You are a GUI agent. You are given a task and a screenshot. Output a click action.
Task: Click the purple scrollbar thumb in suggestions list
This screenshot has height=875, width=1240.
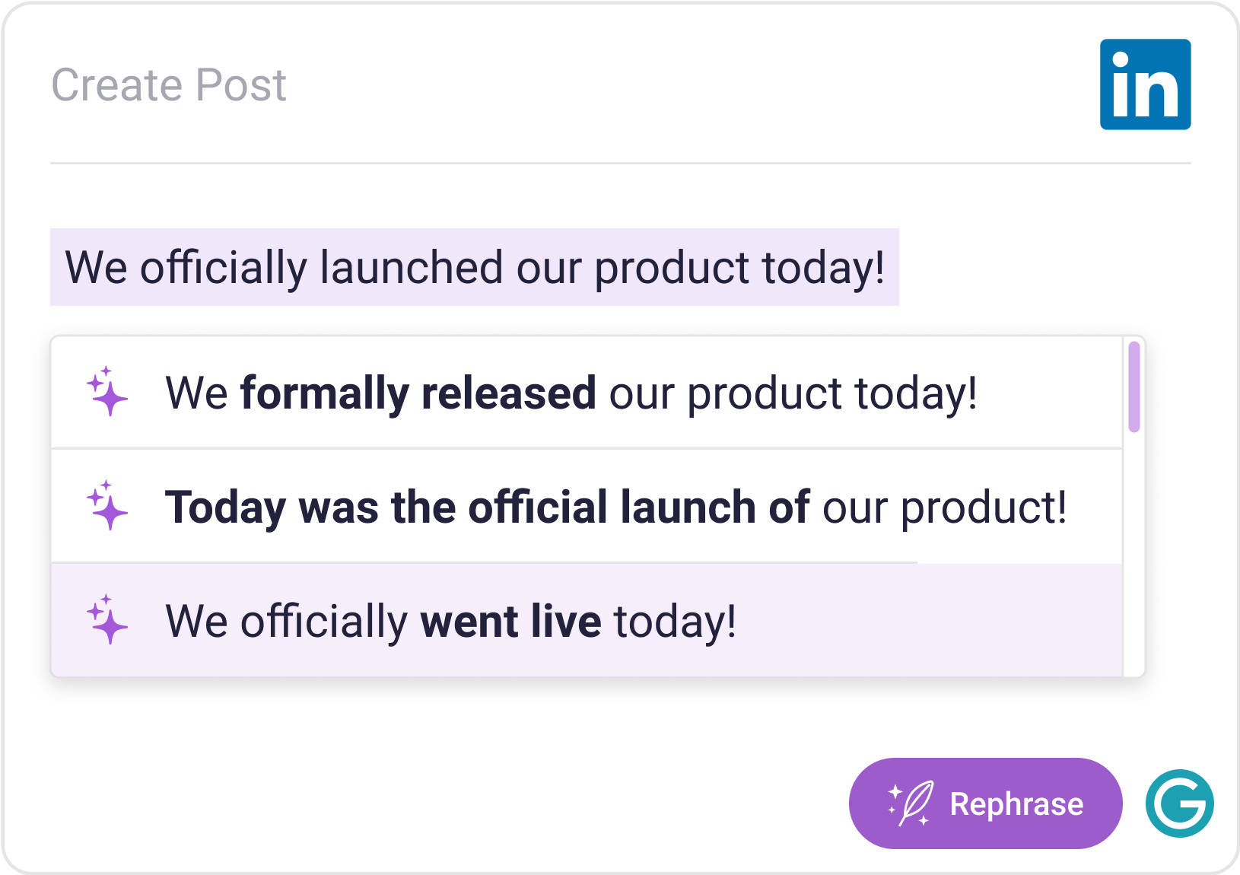pos(1133,387)
